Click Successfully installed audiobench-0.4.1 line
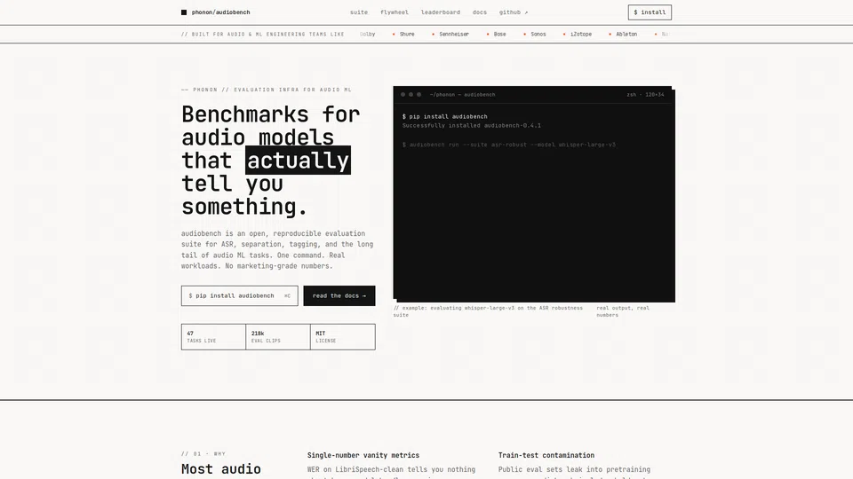Screen dimensions: 853x479 (x=472, y=125)
